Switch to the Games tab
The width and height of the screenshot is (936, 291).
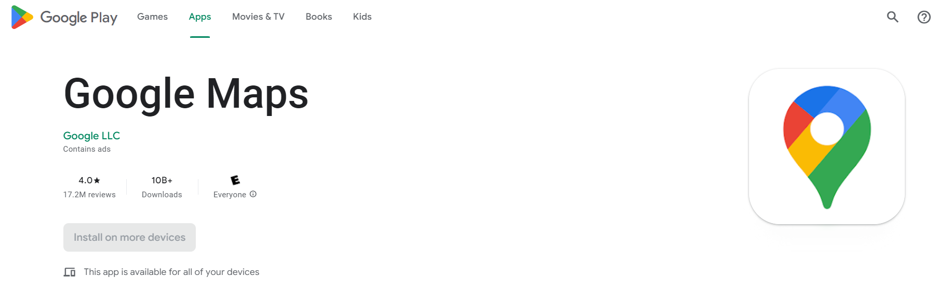coord(152,17)
